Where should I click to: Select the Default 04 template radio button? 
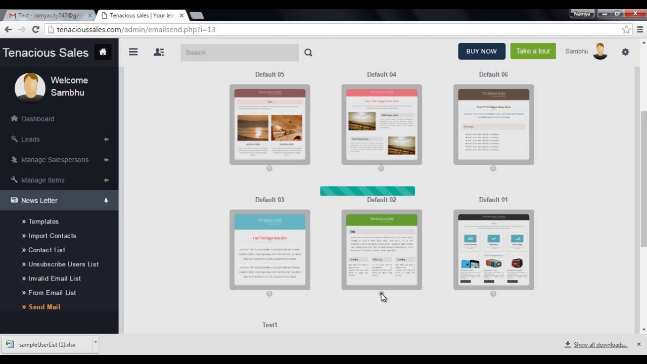(x=381, y=168)
